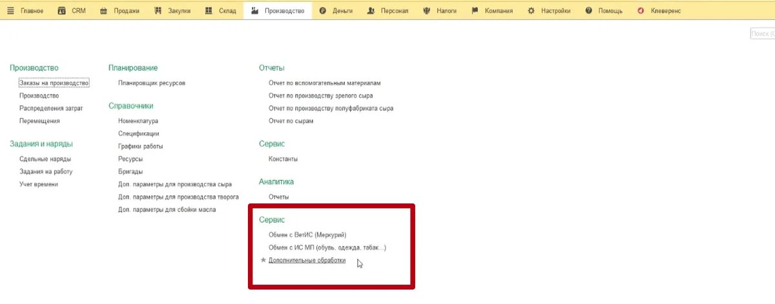Open Отчет по производству зрелого сыра
The width and height of the screenshot is (775, 304).
pos(320,96)
